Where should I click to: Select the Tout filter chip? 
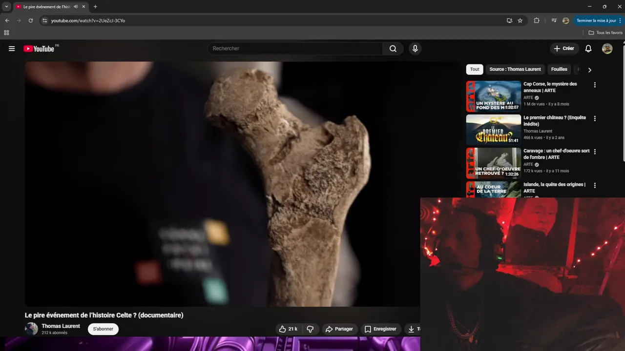coord(475,69)
